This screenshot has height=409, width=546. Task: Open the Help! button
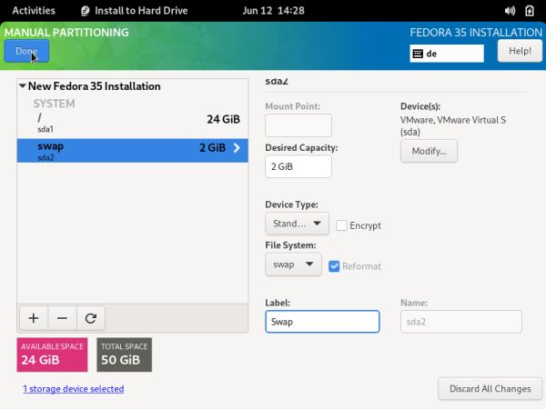520,51
